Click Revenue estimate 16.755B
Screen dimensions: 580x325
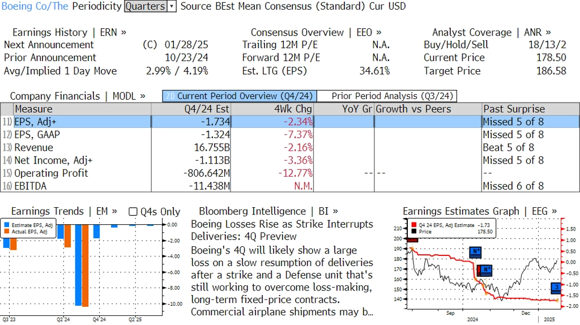click(212, 148)
